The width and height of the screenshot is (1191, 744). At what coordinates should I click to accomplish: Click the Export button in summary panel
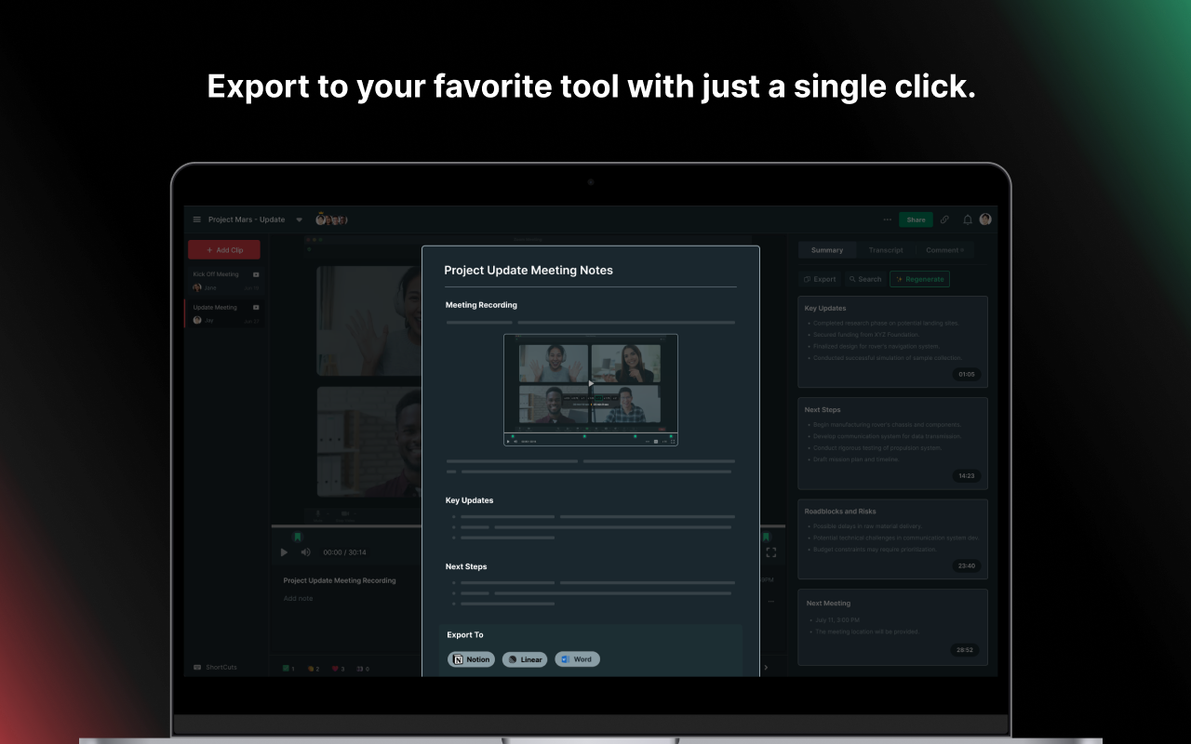pyautogui.click(x=820, y=279)
